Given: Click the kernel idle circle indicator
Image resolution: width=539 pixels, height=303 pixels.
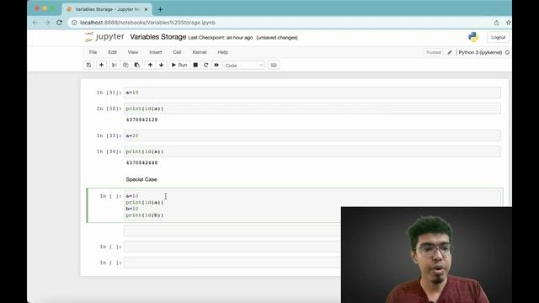Looking at the screenshot, I should [507, 52].
